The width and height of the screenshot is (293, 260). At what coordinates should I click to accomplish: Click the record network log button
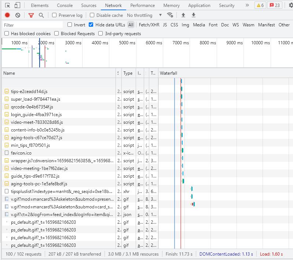click(7, 15)
